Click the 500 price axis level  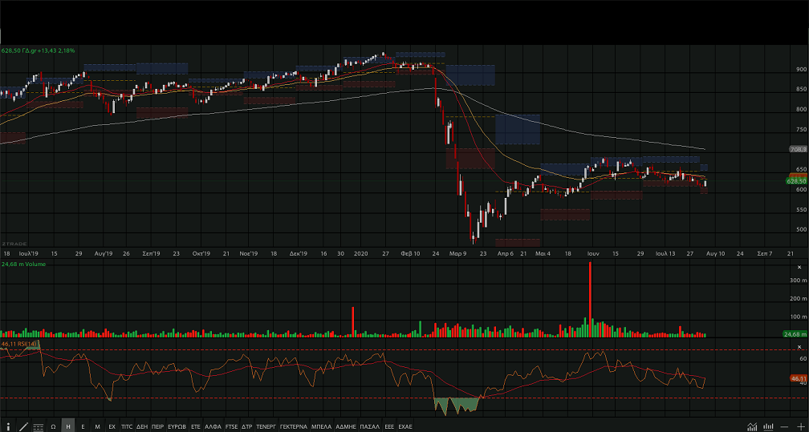click(x=801, y=230)
